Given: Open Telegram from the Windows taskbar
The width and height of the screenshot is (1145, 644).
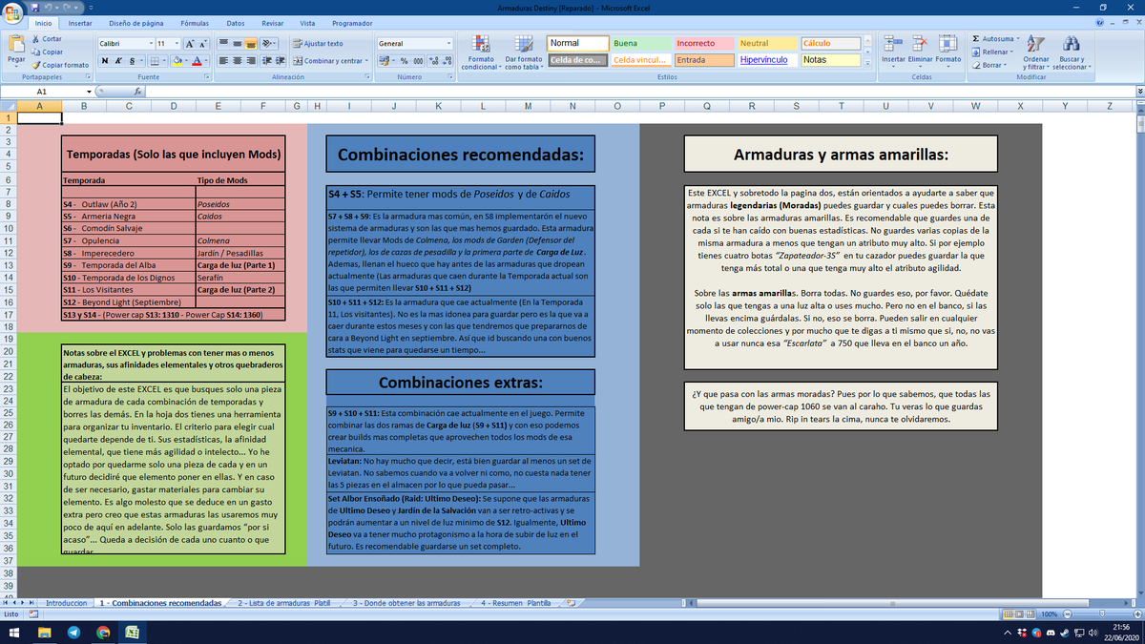Looking at the screenshot, I should (x=74, y=634).
